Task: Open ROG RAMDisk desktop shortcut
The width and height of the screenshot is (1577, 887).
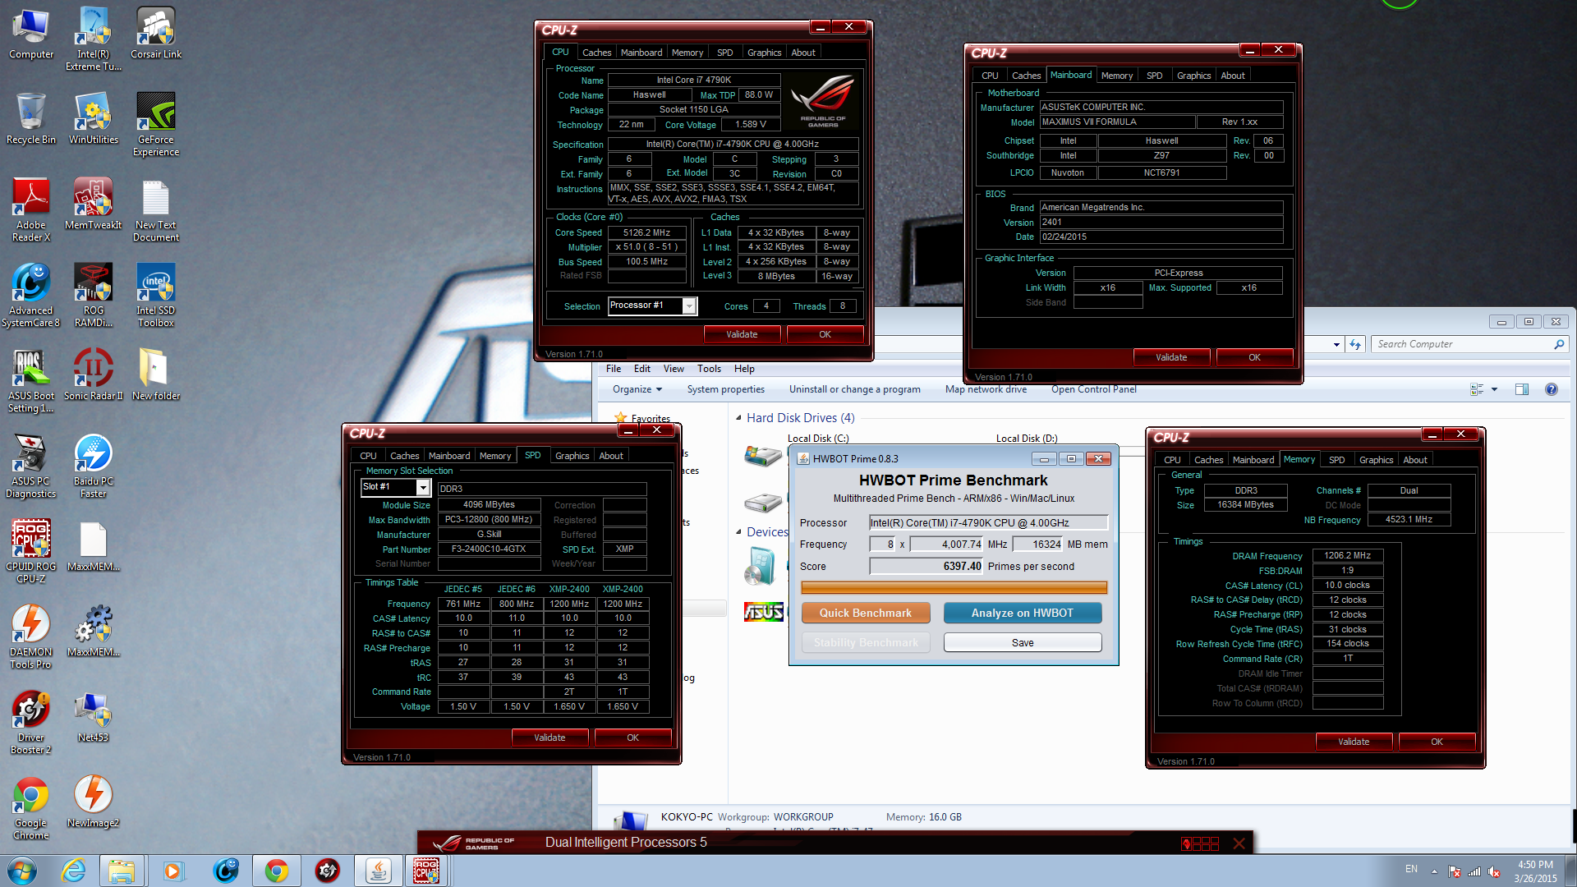Action: 94,296
